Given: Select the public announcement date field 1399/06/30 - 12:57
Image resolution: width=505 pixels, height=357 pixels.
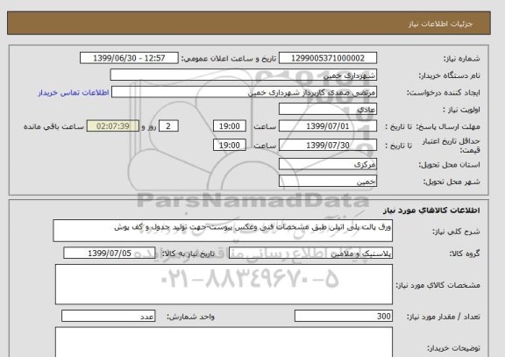Looking at the screenshot, I should coord(129,58).
